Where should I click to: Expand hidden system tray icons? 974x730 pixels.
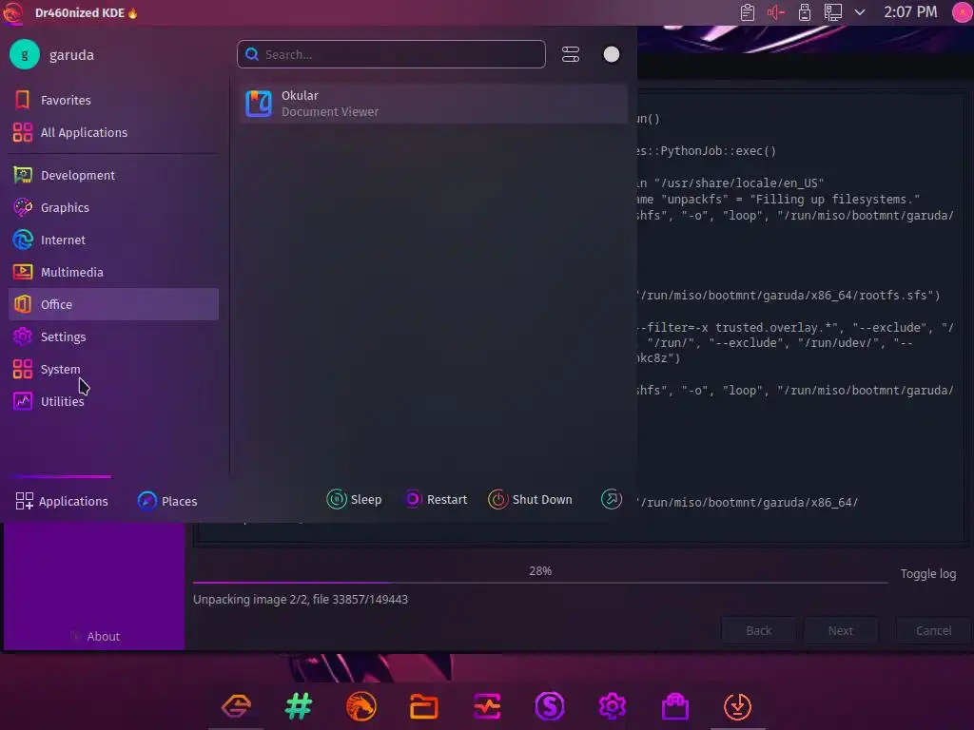[860, 12]
